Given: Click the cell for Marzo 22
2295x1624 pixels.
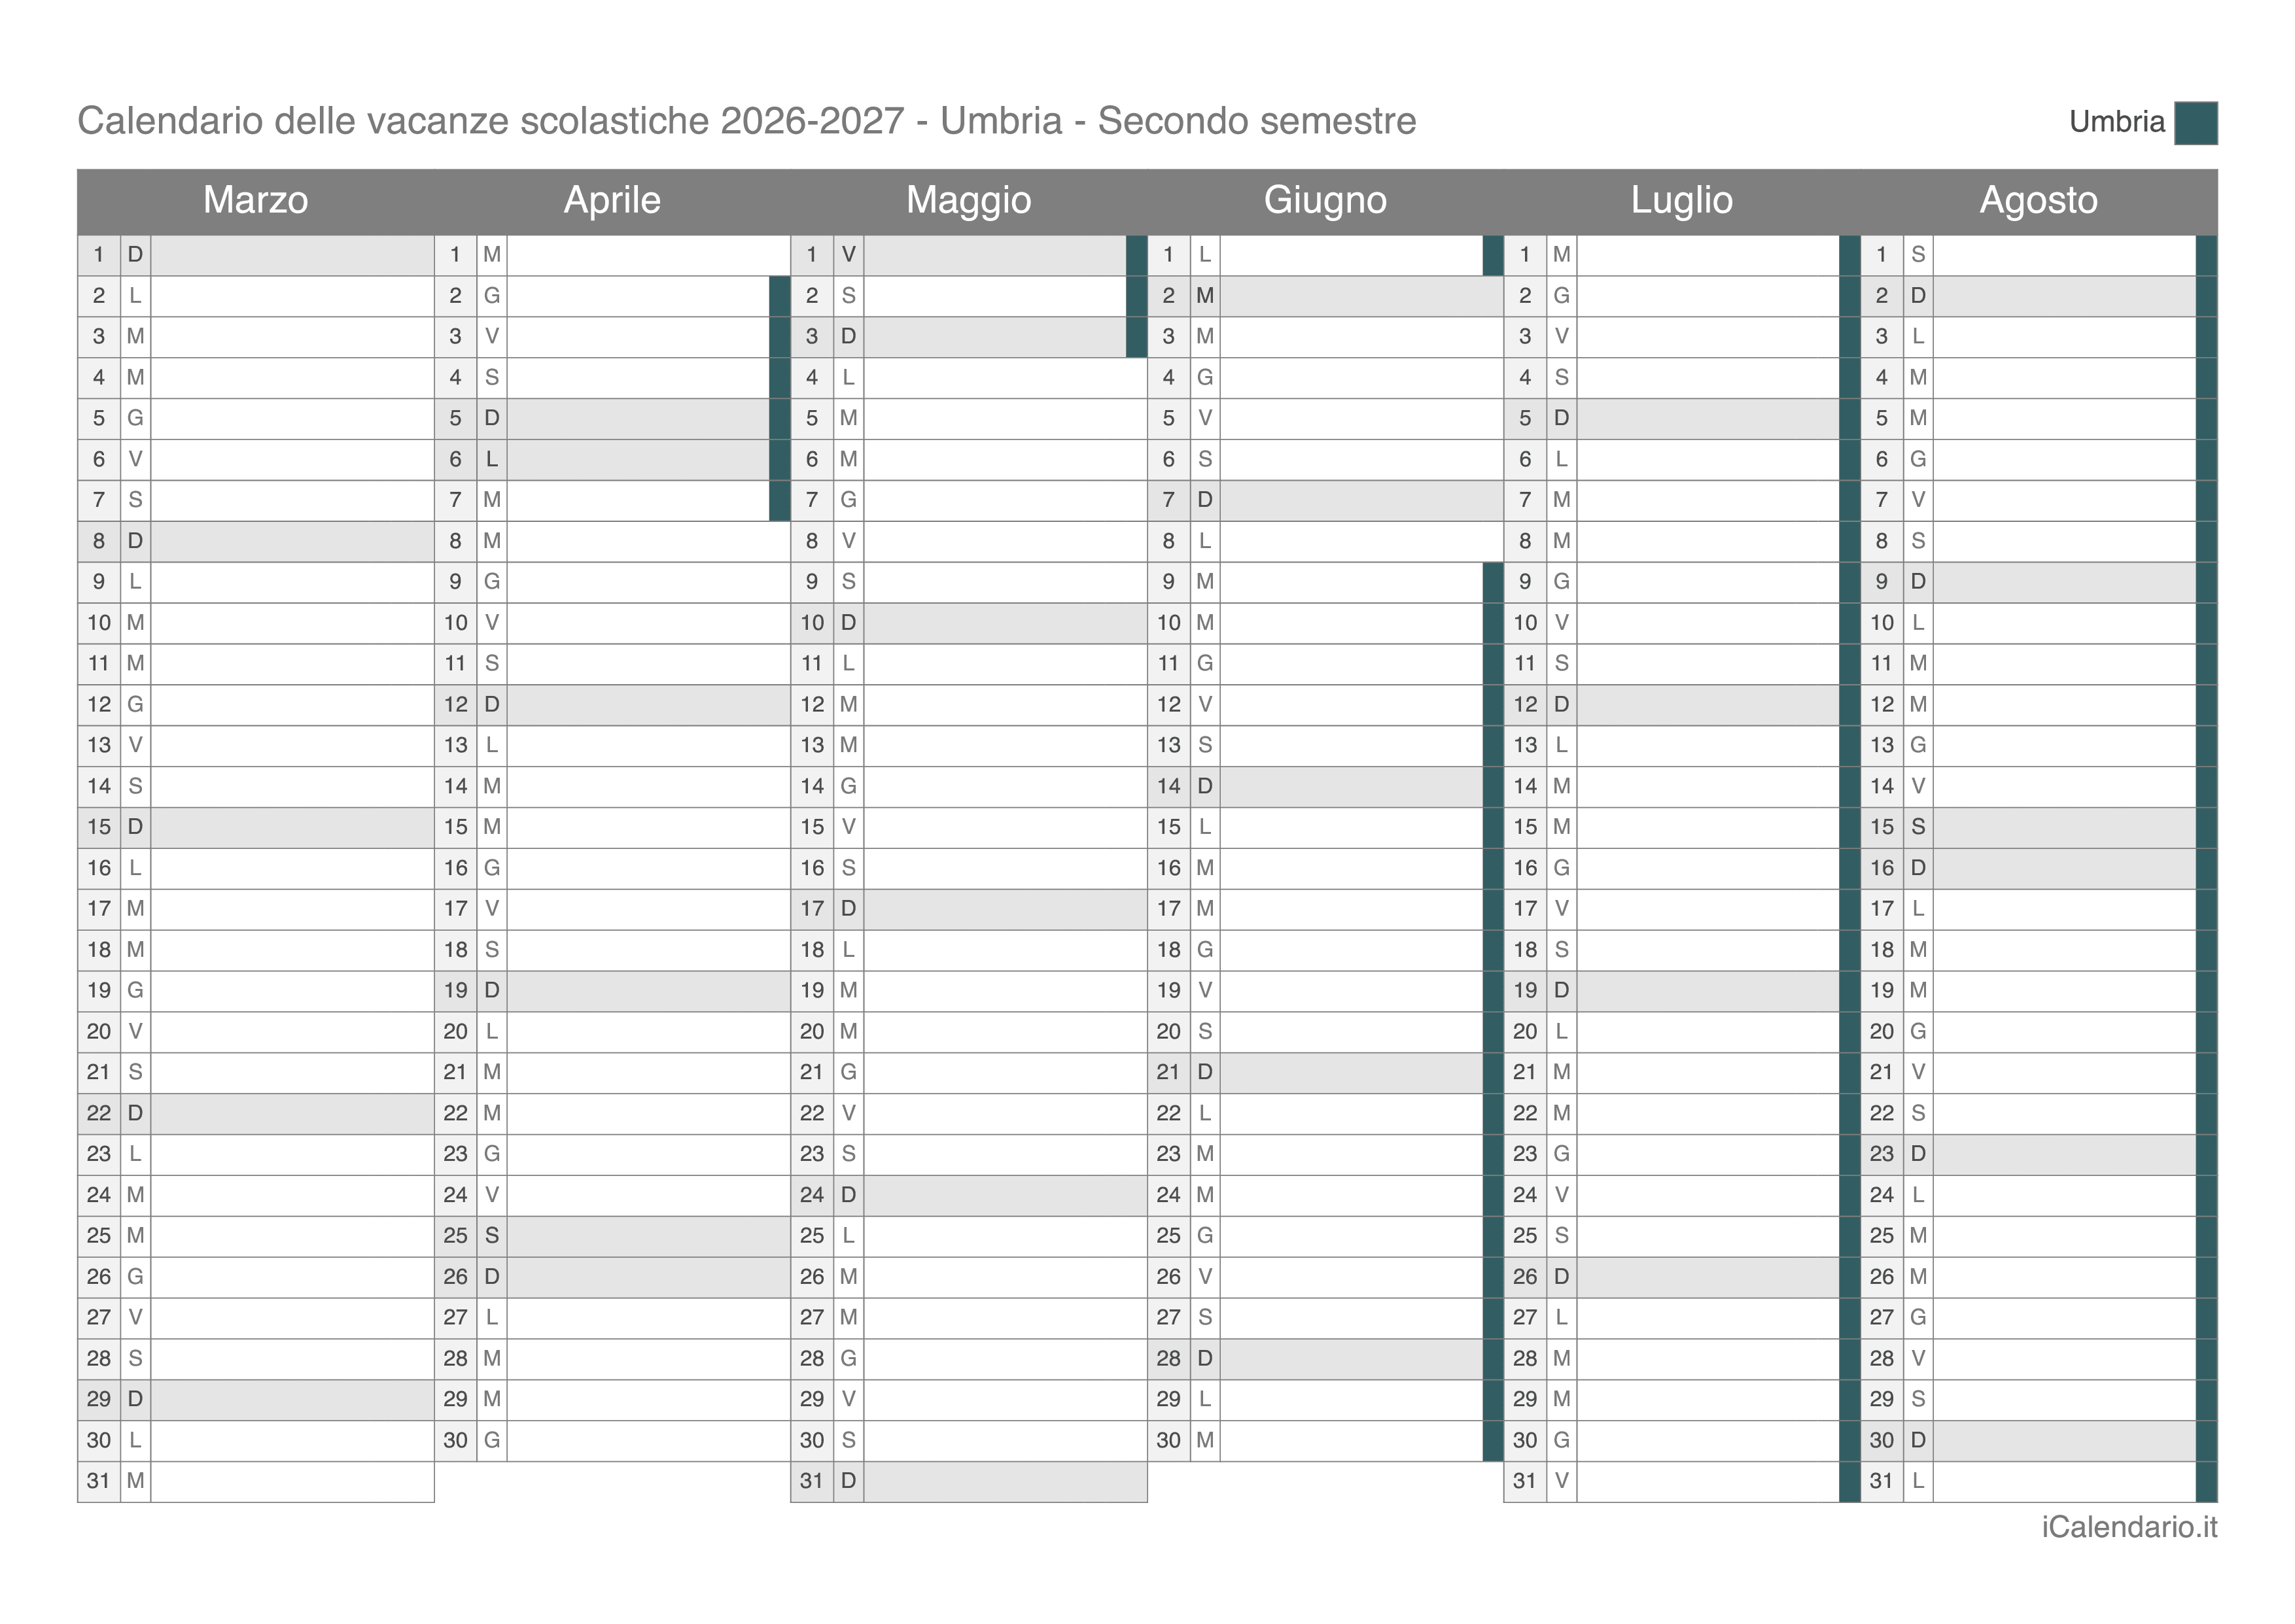Looking at the screenshot, I should click(292, 1113).
